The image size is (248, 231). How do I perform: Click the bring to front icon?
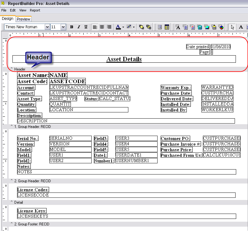(142, 27)
